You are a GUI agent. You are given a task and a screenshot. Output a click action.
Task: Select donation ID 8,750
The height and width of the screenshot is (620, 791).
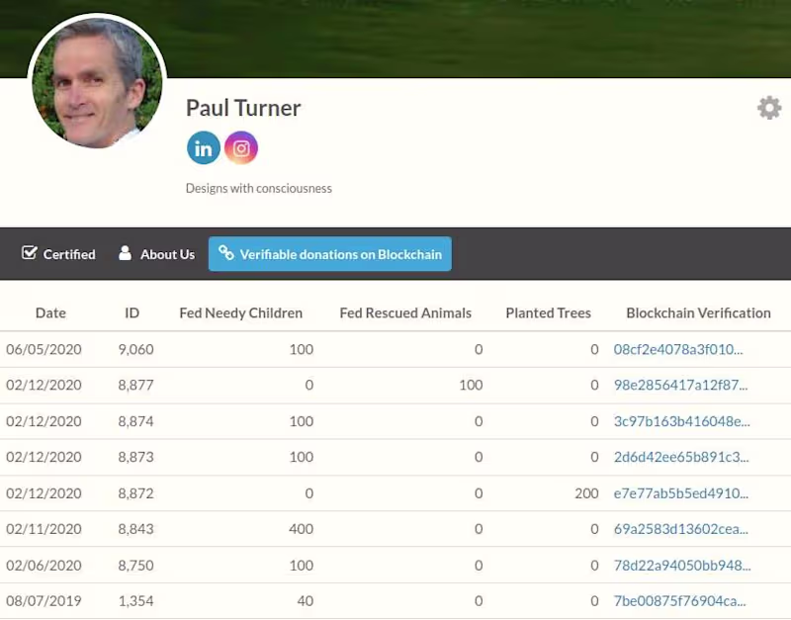point(135,565)
